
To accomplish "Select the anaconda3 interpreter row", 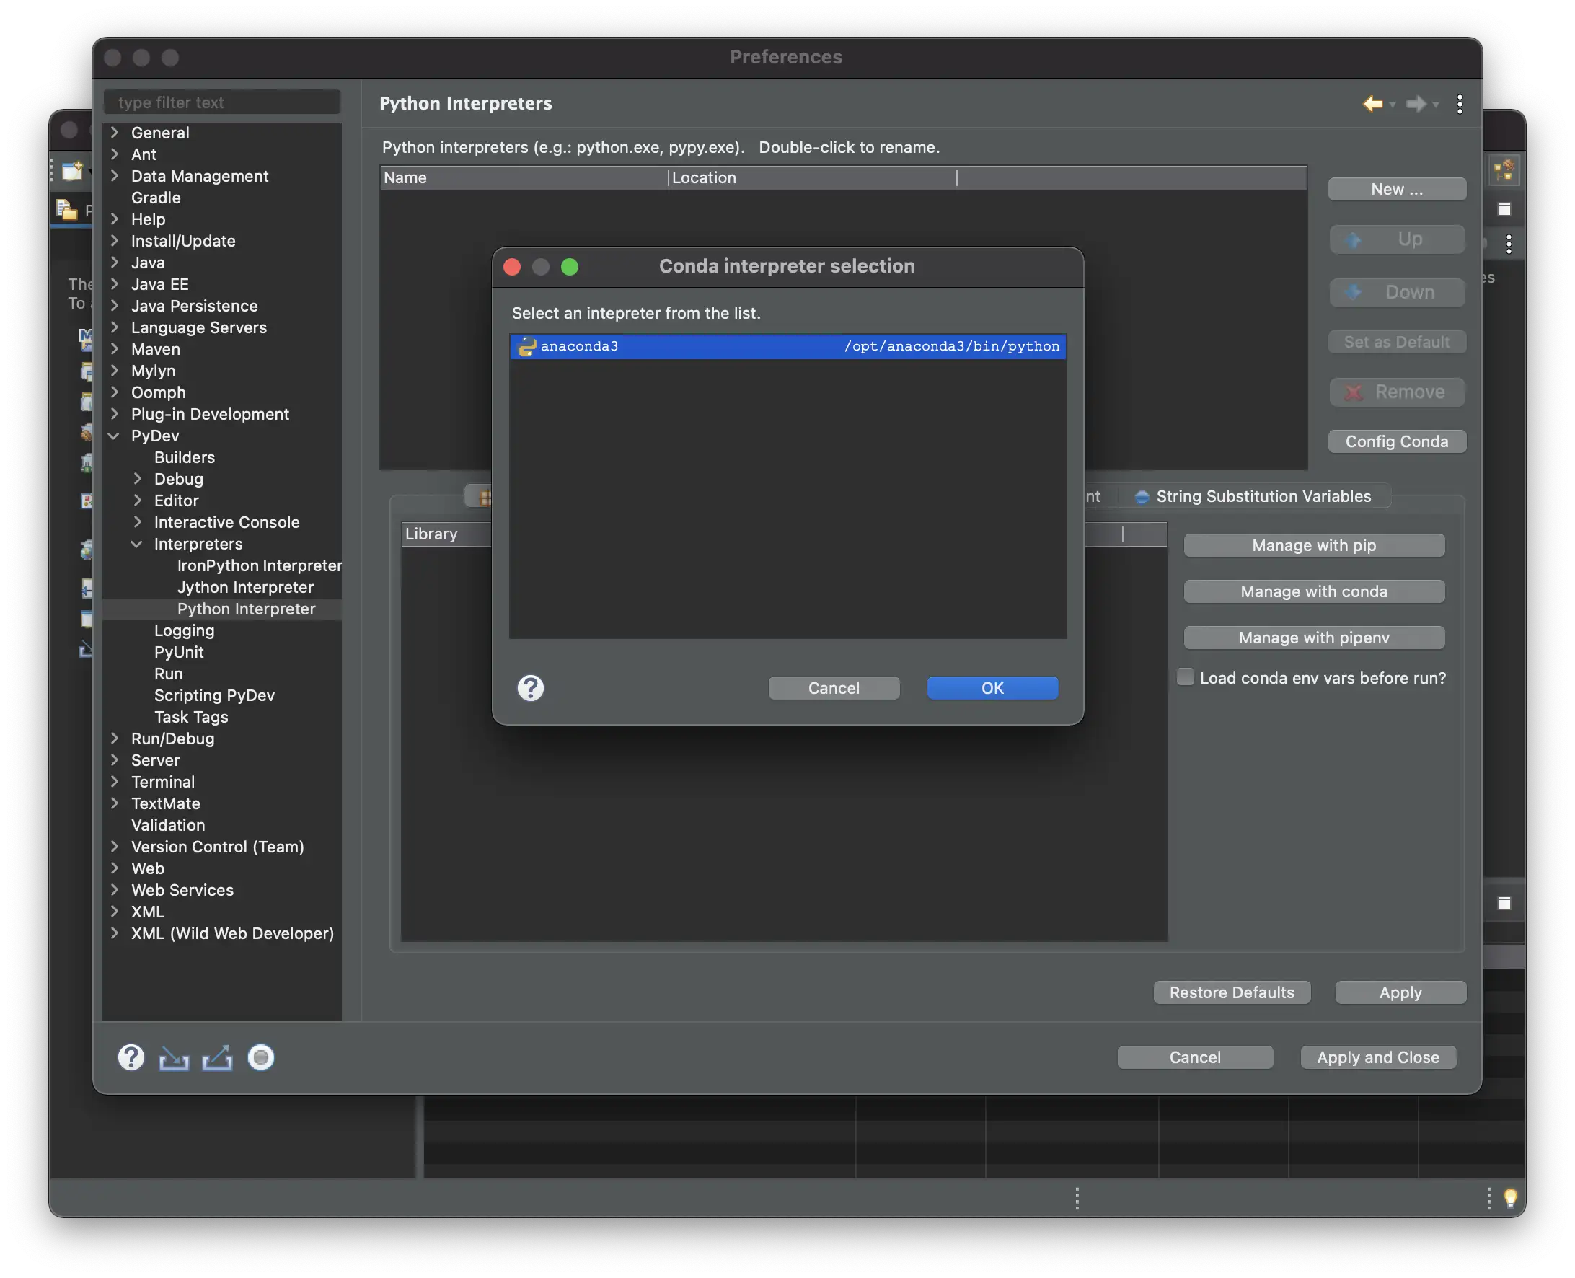I will tap(787, 346).
